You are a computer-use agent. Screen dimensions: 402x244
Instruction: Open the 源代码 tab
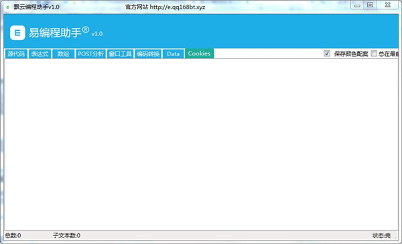tap(16, 54)
